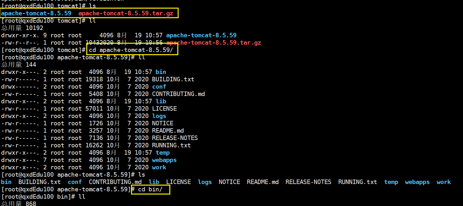463x206 pixels.
Task: Click the bin directory name in long listing
Action: pyautogui.click(x=161, y=72)
